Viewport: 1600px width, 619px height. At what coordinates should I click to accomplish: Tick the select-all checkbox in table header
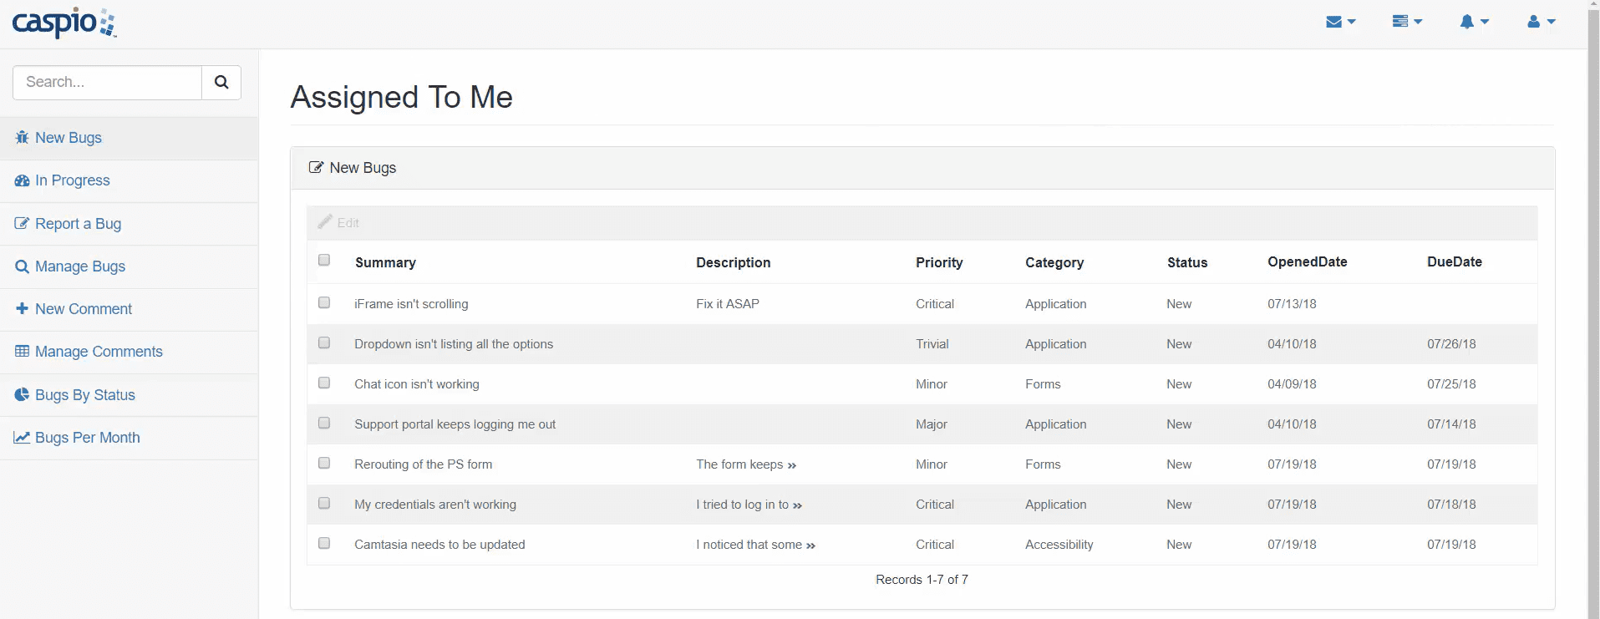click(x=324, y=261)
